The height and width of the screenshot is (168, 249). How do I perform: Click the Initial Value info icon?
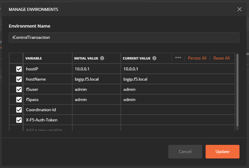click(x=102, y=58)
